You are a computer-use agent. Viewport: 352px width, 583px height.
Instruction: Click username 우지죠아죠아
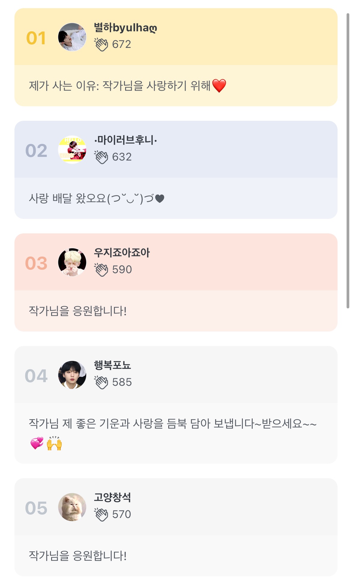click(122, 253)
